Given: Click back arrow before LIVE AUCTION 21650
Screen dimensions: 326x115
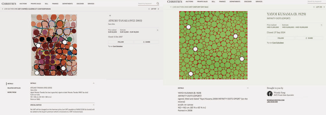Looking at the screenshot, I should (171, 7).
